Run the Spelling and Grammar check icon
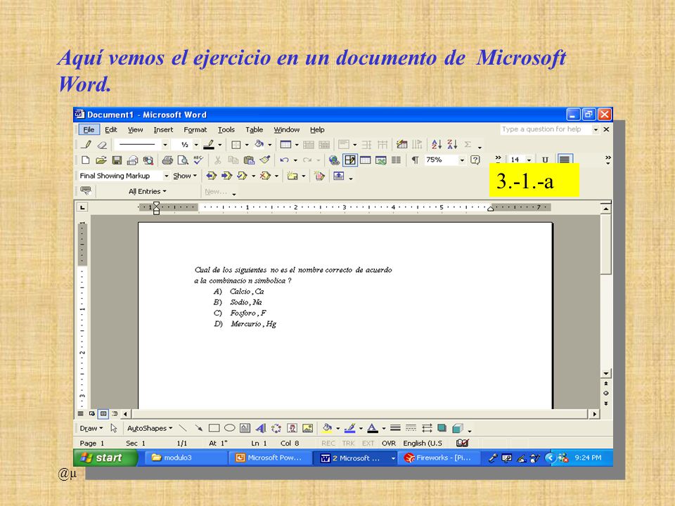The width and height of the screenshot is (675, 506). 198,160
